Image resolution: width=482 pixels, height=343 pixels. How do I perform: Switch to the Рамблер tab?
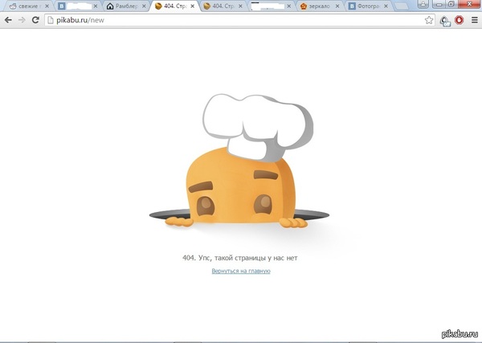tap(126, 6)
